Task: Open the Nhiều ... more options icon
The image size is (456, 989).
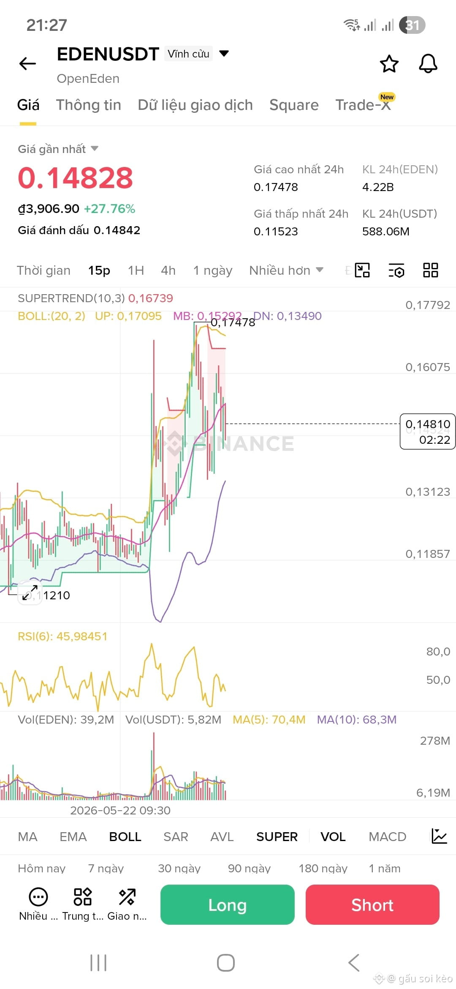Action: click(38, 904)
